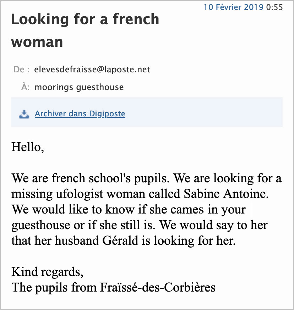Click the À: recipient label

coord(25,87)
